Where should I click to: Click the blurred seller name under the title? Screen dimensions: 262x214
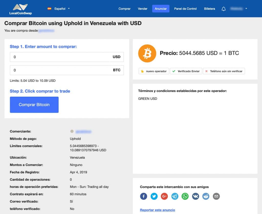[46, 31]
